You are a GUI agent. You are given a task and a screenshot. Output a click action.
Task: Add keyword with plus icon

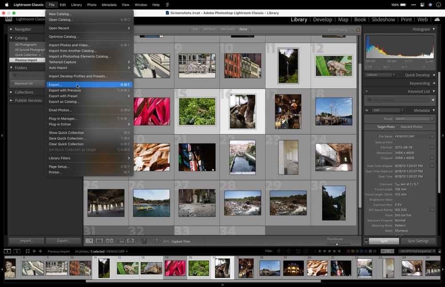367,92
